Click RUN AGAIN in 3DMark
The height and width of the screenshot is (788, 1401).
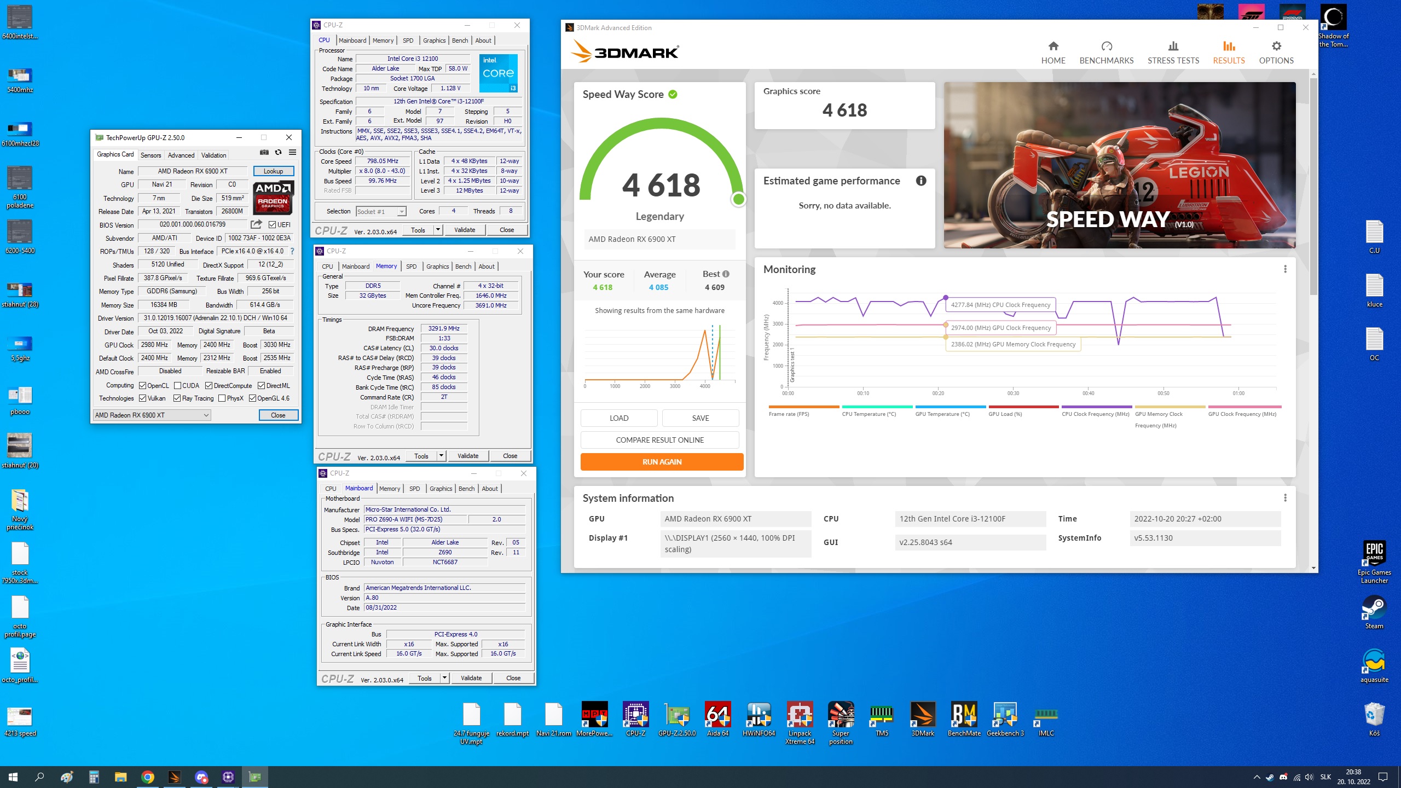[662, 462]
